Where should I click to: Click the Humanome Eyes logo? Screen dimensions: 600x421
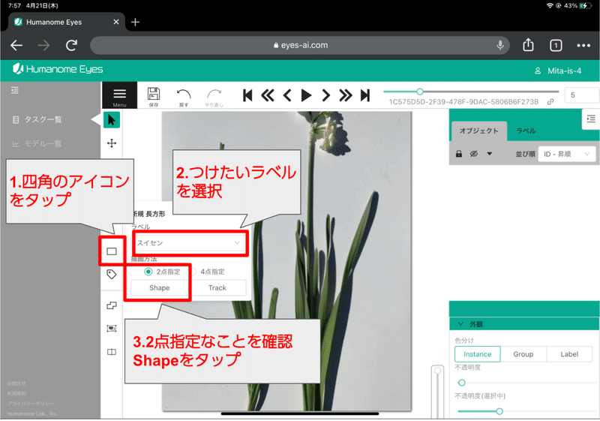pyautogui.click(x=58, y=69)
